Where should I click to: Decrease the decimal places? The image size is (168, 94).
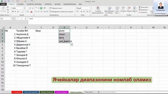click(x=90, y=11)
